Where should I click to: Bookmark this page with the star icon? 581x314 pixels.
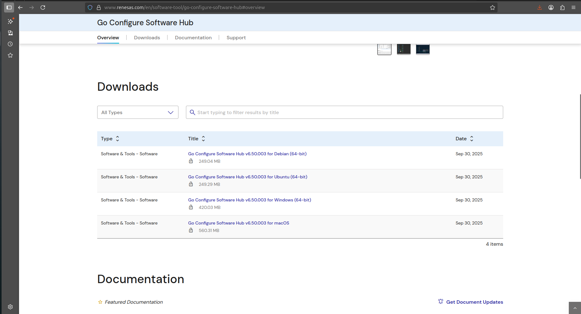[492, 7]
